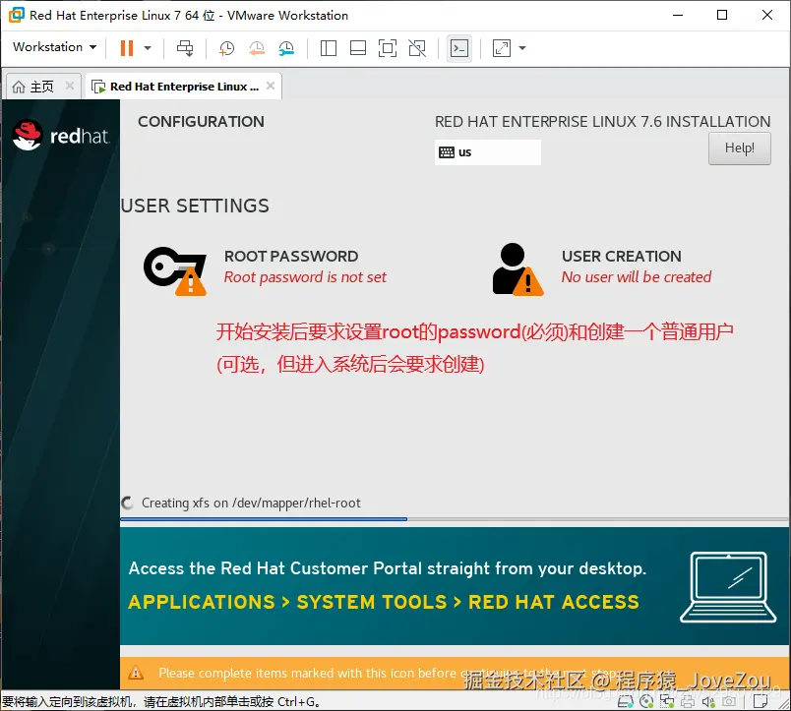This screenshot has width=791, height=711.
Task: Click the Red Hat logo
Action: pos(61,135)
